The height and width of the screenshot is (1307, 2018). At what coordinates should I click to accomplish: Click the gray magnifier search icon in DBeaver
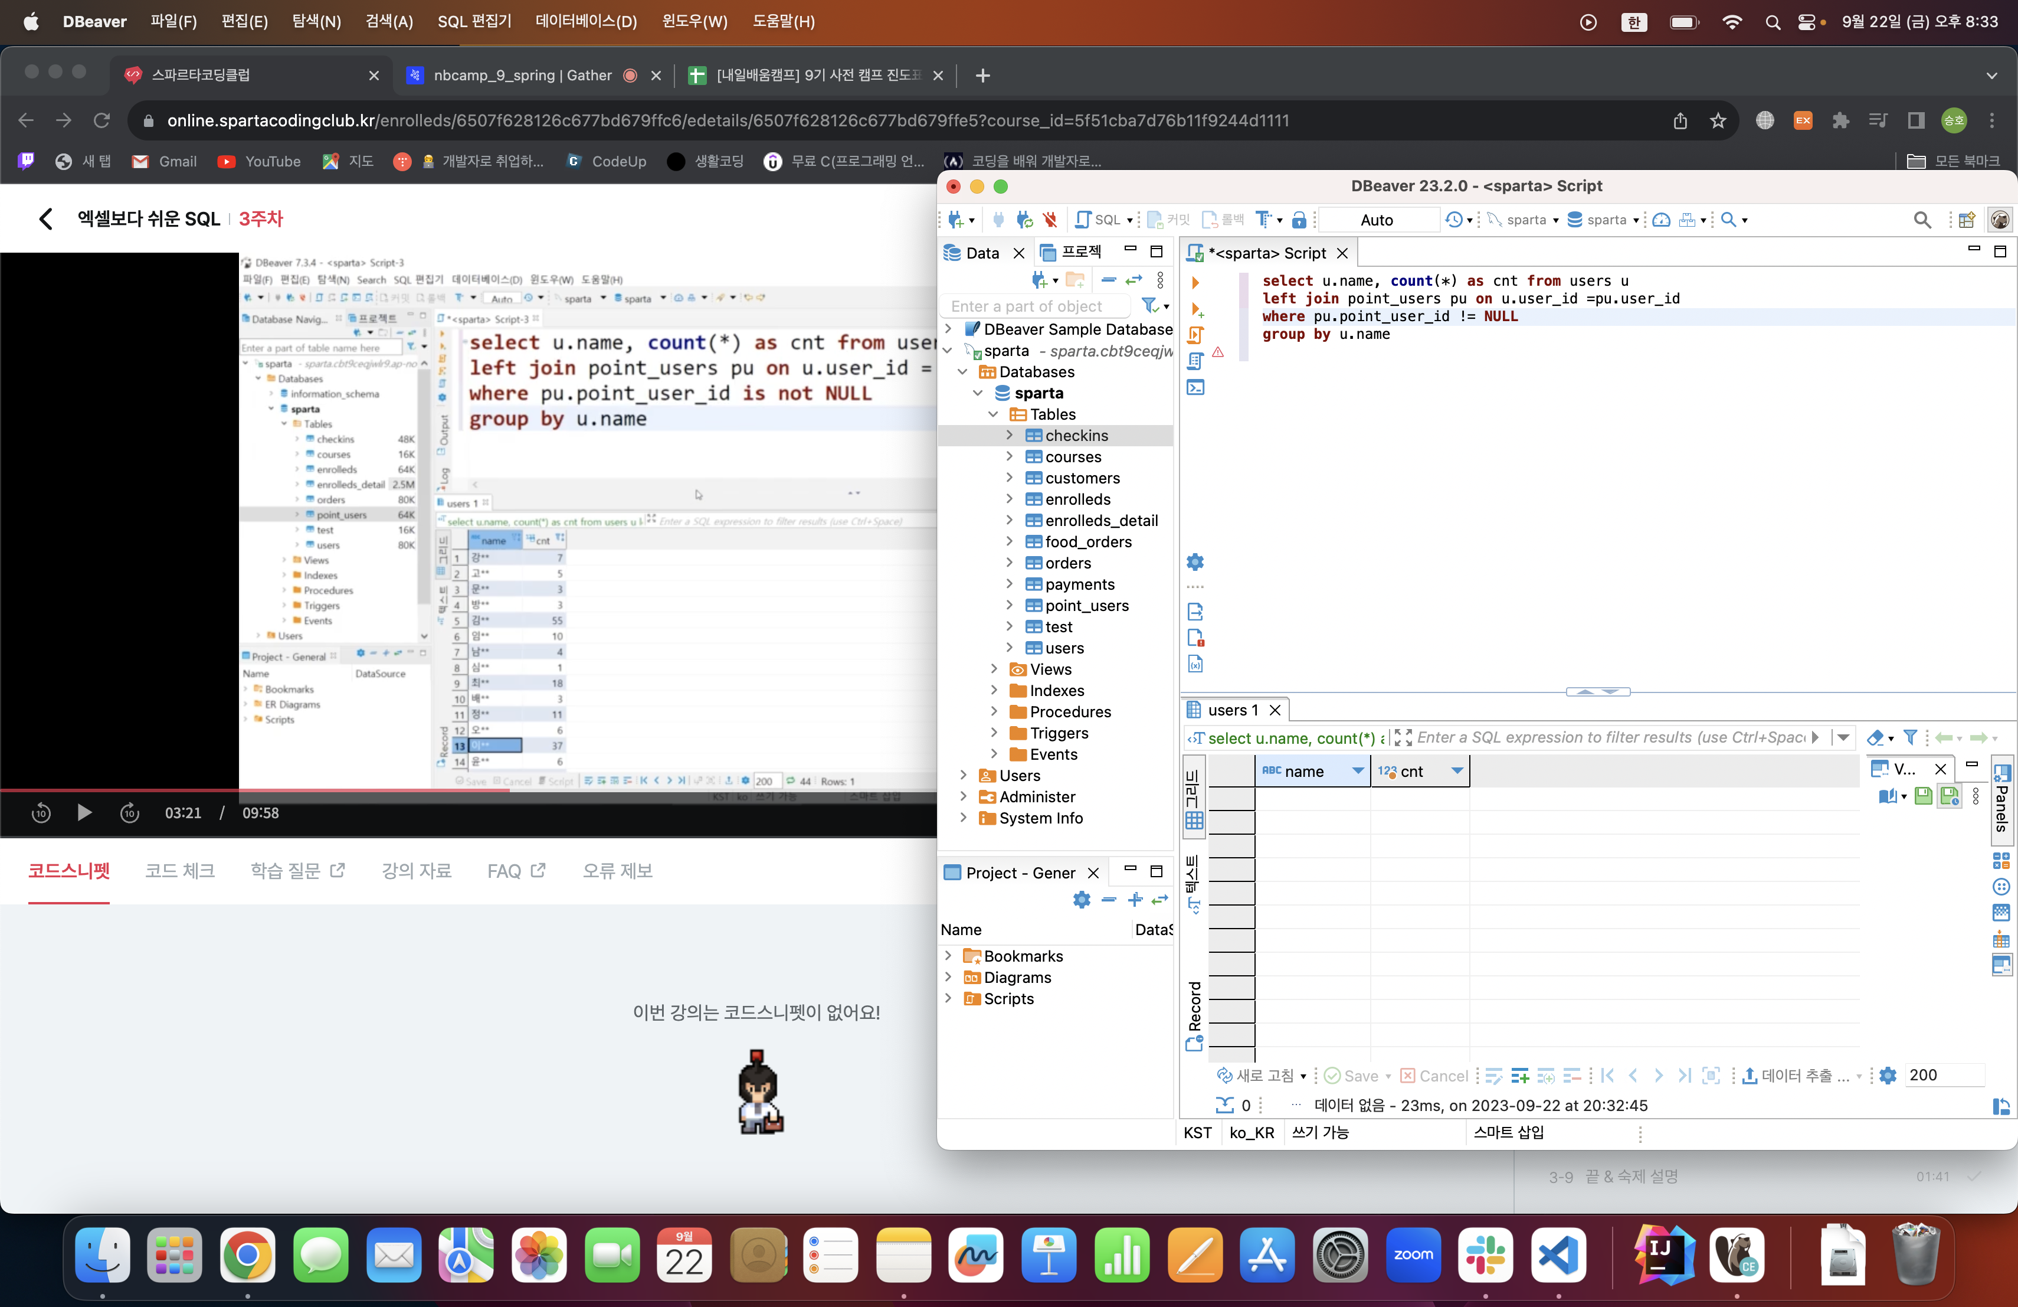point(1922,220)
